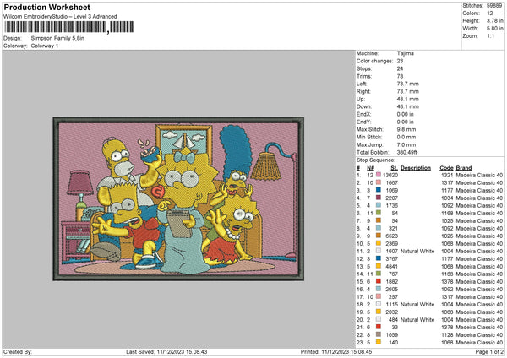This screenshot has height=358, width=507.
Task: Click stitch count "6523" in row 9
Action: coord(391,236)
